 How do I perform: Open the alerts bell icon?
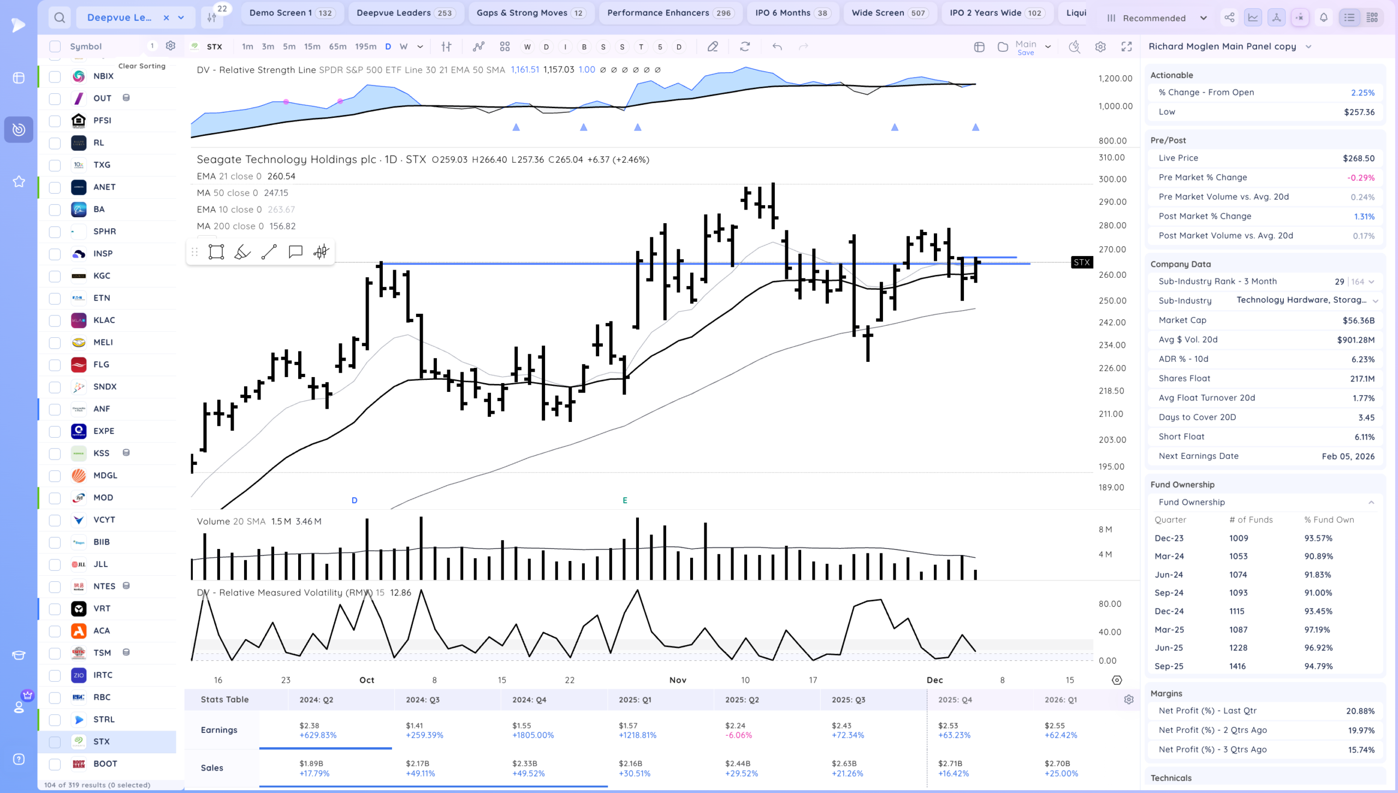point(1324,18)
